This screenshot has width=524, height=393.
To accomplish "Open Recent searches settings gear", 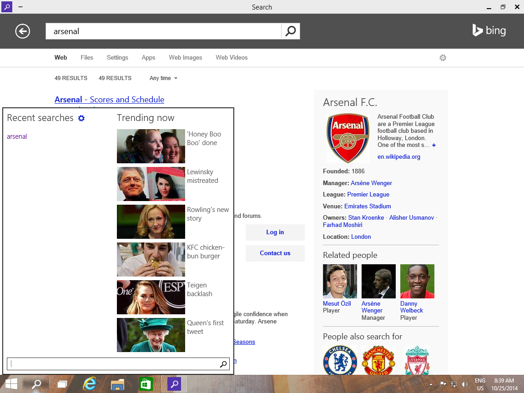I will point(81,118).
